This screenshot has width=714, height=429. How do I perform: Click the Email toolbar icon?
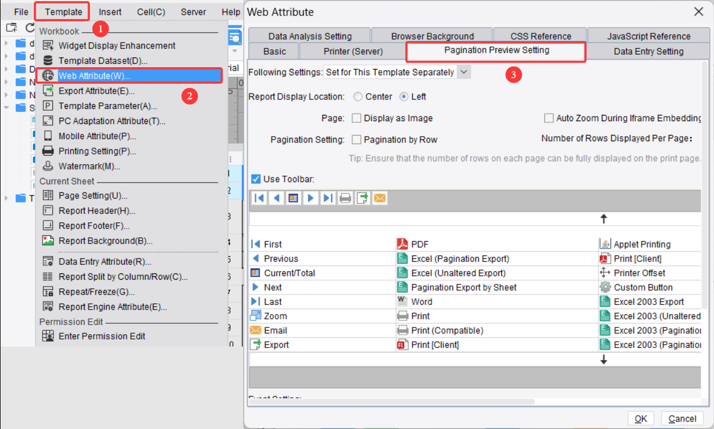point(380,198)
